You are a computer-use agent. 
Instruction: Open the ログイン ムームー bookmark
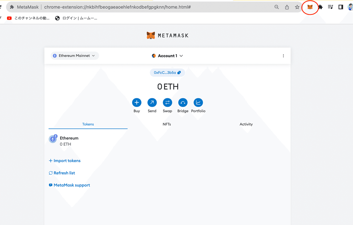76,18
